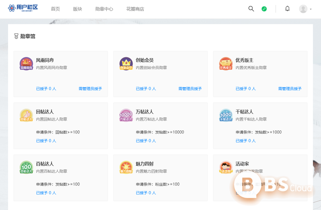Click the 勋章馆 section heading

[28, 36]
